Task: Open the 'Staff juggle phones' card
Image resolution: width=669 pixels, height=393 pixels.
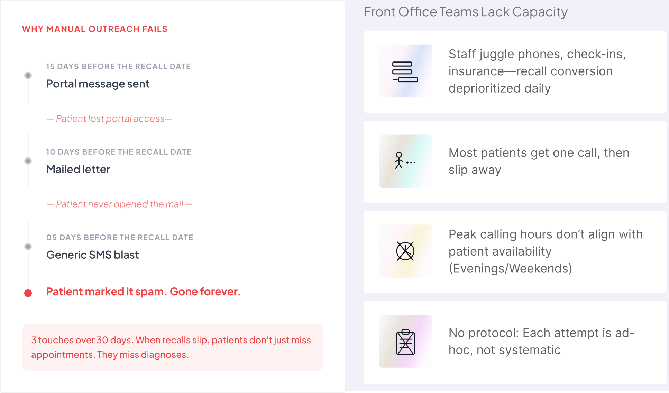Action: coord(515,71)
